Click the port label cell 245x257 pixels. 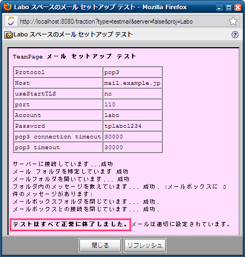click(58, 105)
